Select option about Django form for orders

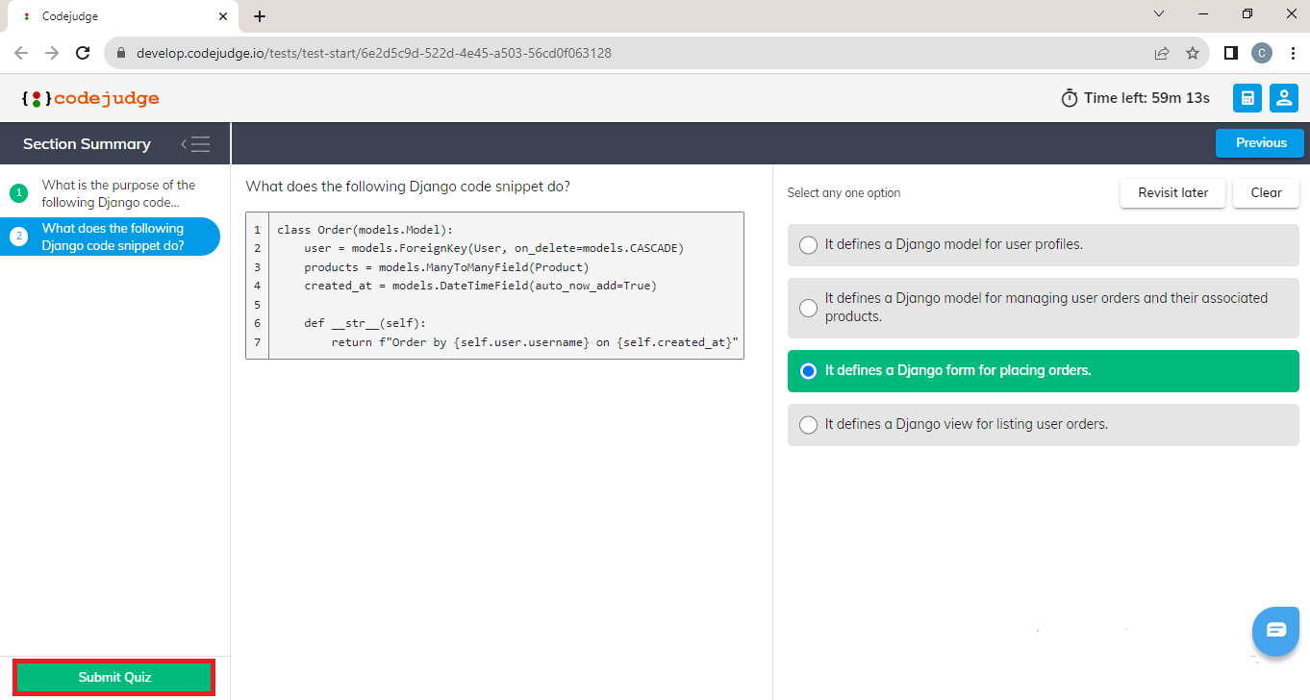(1044, 371)
